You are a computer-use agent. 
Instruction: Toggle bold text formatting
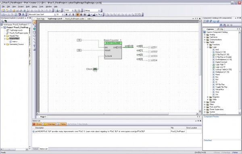[67, 15]
